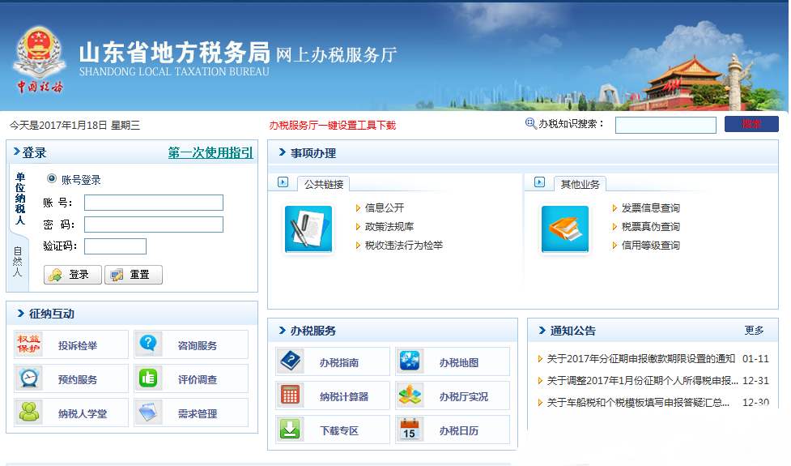The height and width of the screenshot is (466, 791).
Task: Click the 预约服务 alarm clock icon
Action: [x=28, y=378]
